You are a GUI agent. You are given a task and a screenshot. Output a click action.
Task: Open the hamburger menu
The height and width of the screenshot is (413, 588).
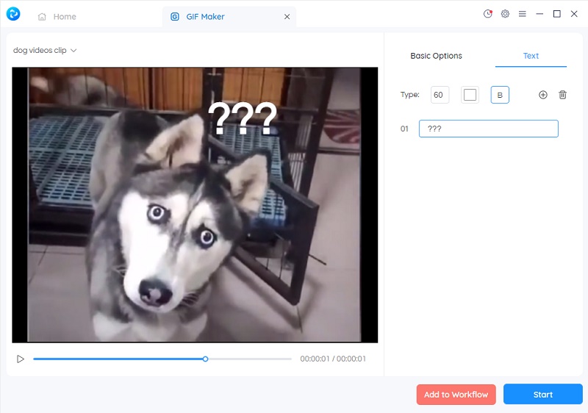pyautogui.click(x=523, y=14)
